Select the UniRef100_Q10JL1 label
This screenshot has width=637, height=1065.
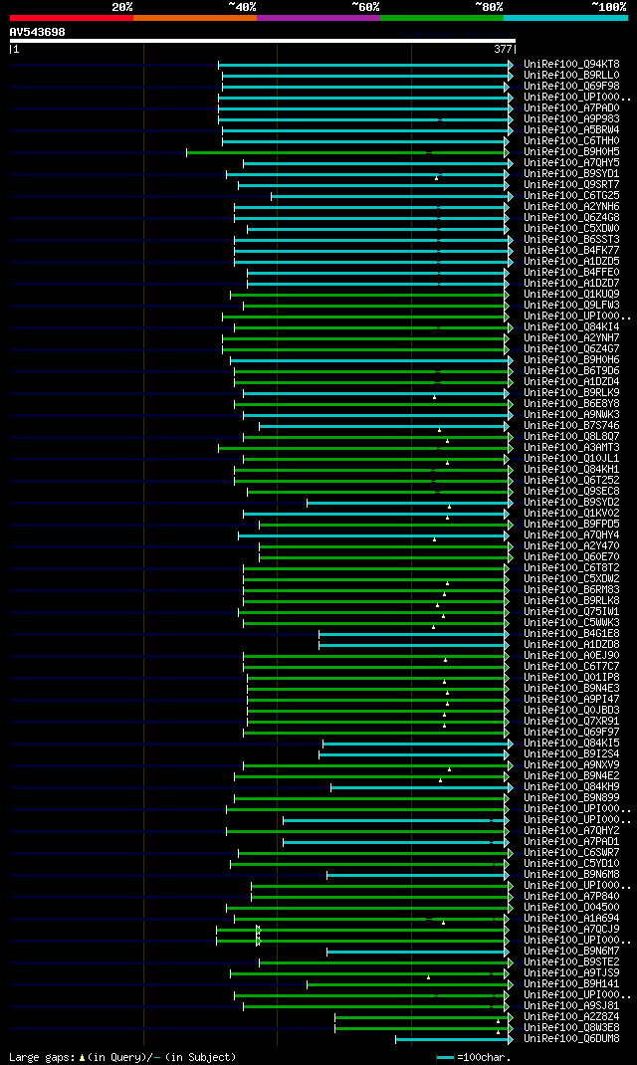click(571, 459)
